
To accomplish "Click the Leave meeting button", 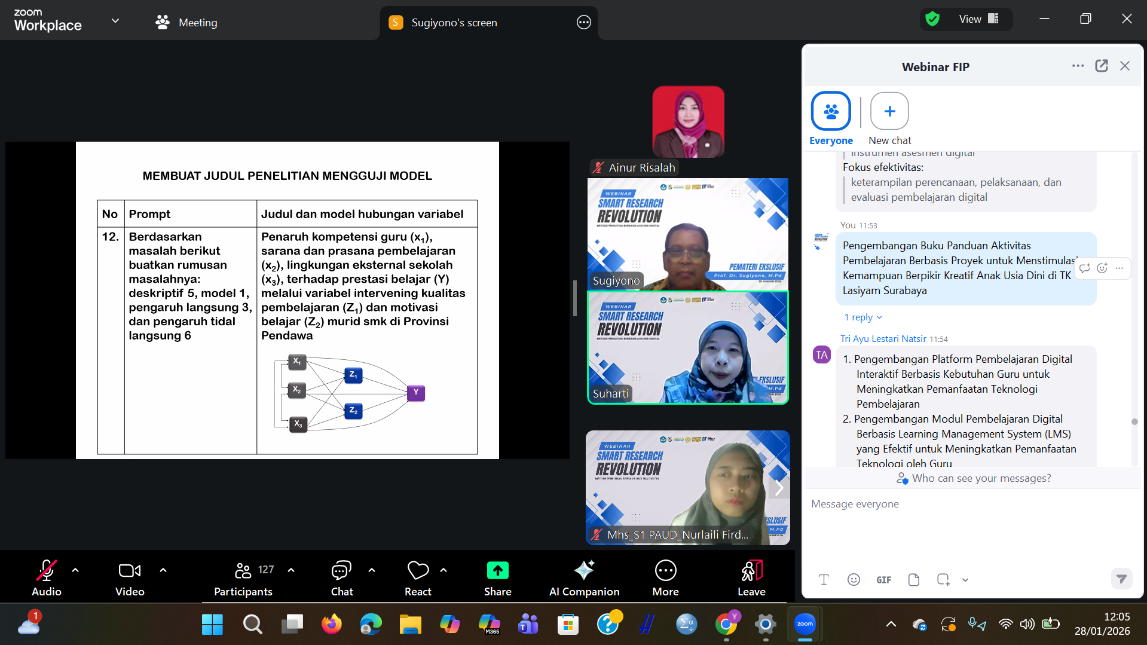I will tap(751, 571).
